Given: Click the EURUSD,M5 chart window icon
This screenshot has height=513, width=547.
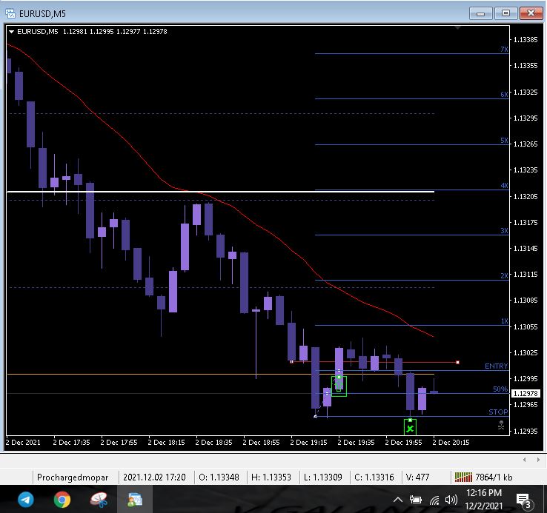Looking at the screenshot, I should pos(10,13).
